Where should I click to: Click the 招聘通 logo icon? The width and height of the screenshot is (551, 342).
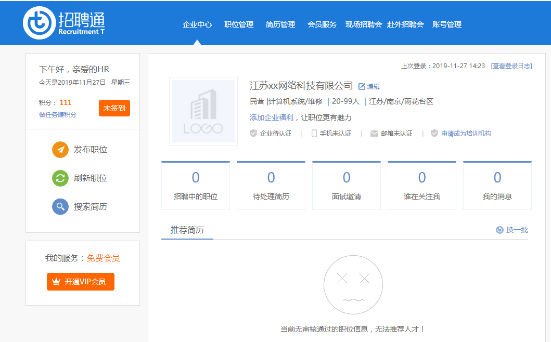click(39, 23)
